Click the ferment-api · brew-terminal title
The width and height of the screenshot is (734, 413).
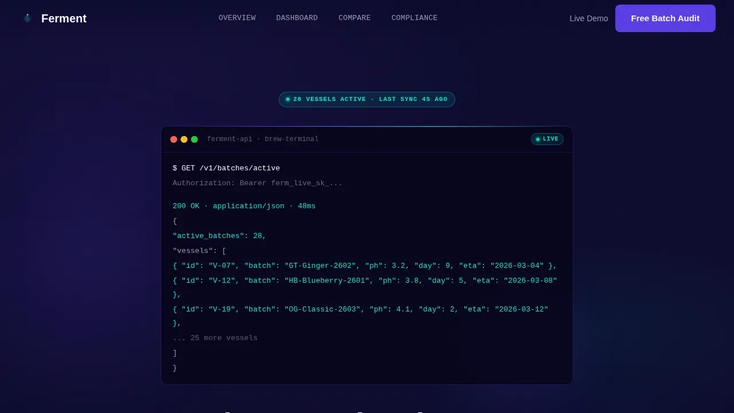pyautogui.click(x=263, y=139)
